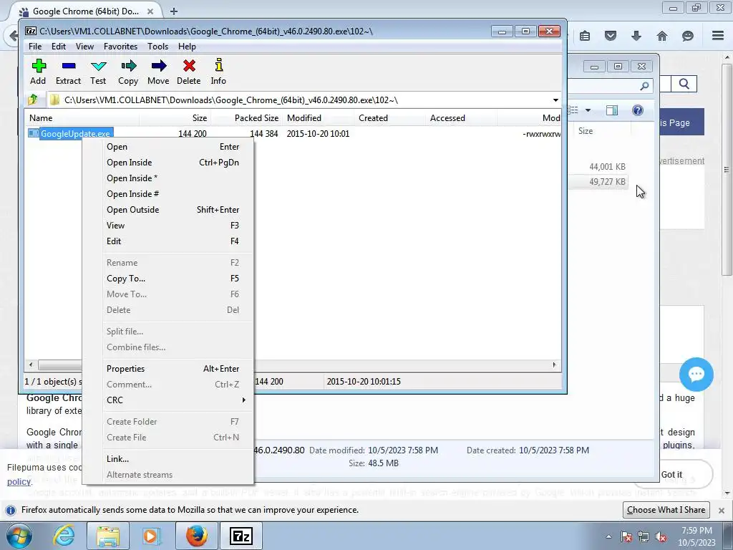Image resolution: width=733 pixels, height=550 pixels.
Task: Choose context menu Edit entry with F4 shortcut
Action: click(x=168, y=241)
